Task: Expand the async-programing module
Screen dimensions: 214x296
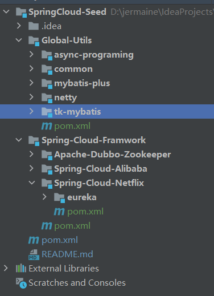Action: pyautogui.click(x=31, y=54)
